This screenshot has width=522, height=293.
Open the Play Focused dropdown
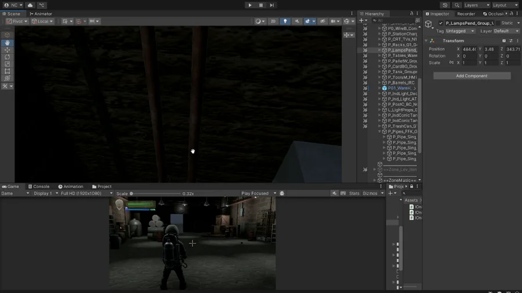coord(259,193)
